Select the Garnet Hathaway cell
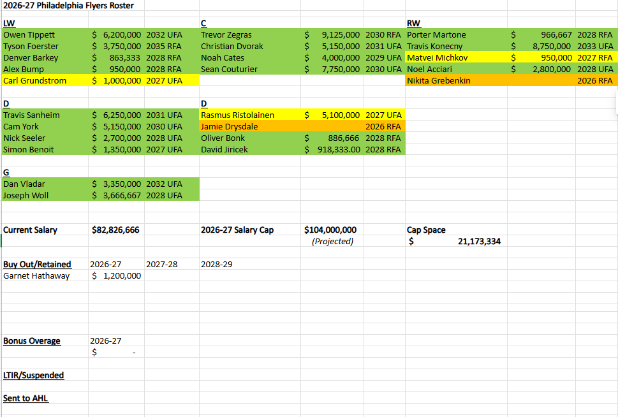The height and width of the screenshot is (417, 618). point(45,275)
